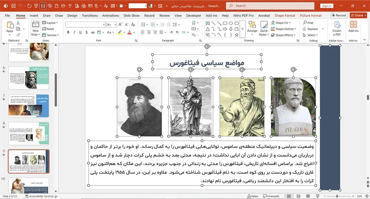Click the marble bust image on slide
The image size is (370, 199).
[x=293, y=107]
